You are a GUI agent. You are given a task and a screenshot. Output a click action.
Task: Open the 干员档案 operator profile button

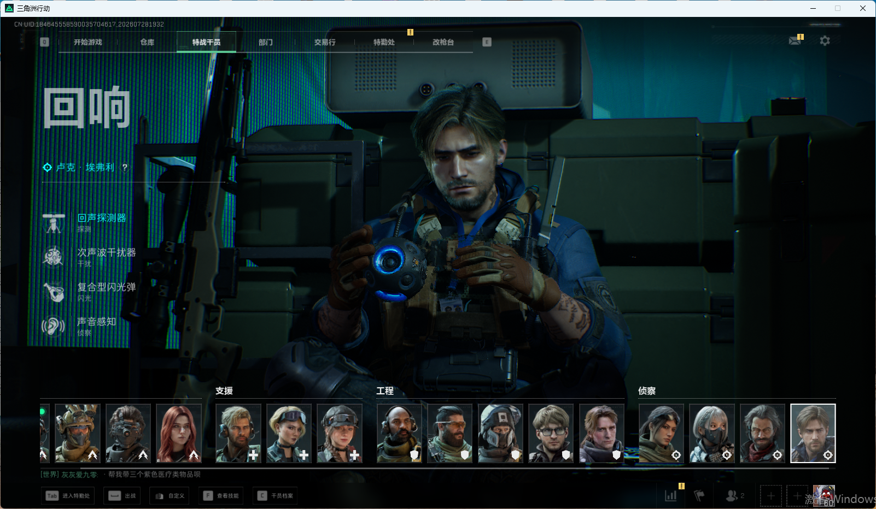tap(275, 496)
